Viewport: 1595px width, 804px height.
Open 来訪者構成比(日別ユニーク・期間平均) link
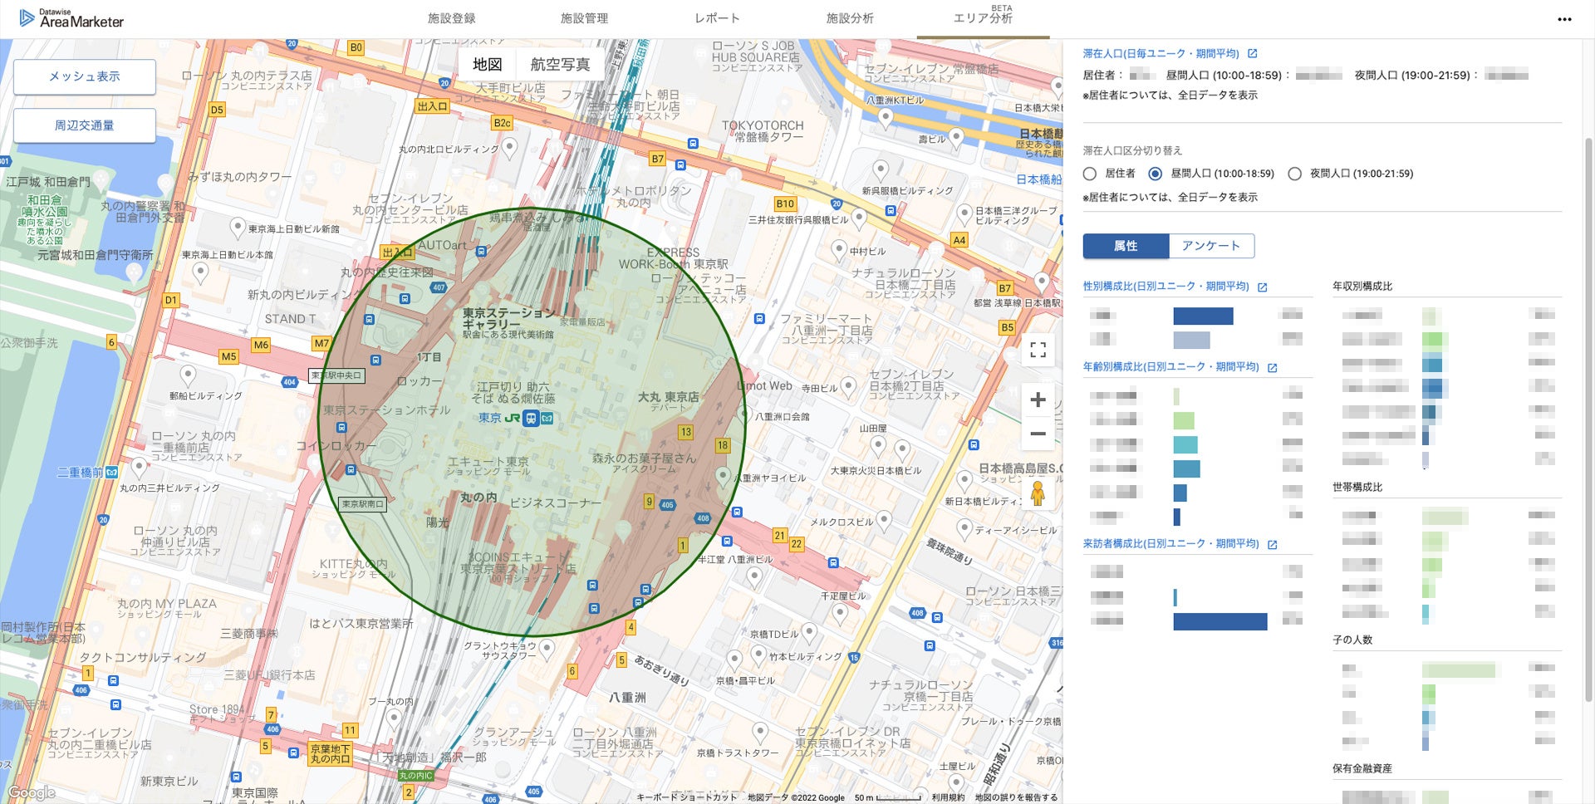pyautogui.click(x=1170, y=544)
